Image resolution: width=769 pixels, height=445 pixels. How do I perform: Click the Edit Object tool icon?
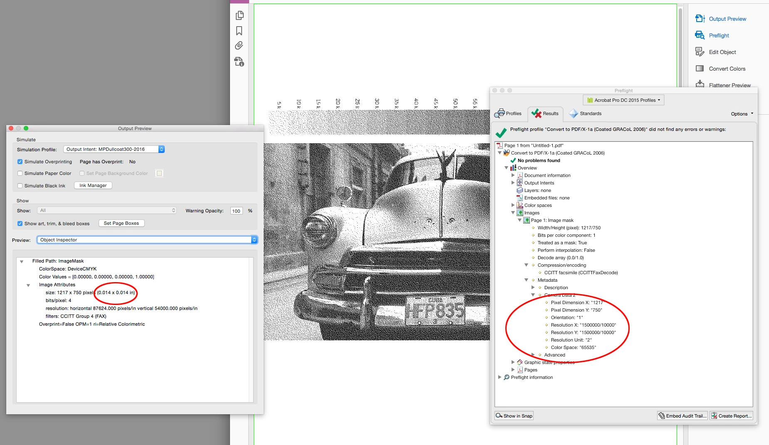pos(700,52)
